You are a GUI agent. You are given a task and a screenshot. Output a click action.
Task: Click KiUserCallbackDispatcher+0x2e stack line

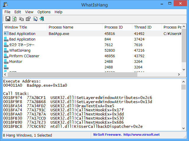pos(73,126)
